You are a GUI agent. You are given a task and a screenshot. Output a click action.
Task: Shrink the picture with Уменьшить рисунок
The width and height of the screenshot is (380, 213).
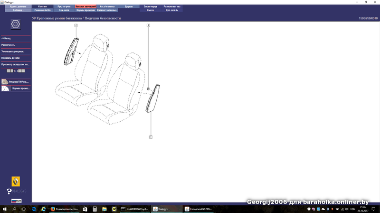(x=12, y=52)
